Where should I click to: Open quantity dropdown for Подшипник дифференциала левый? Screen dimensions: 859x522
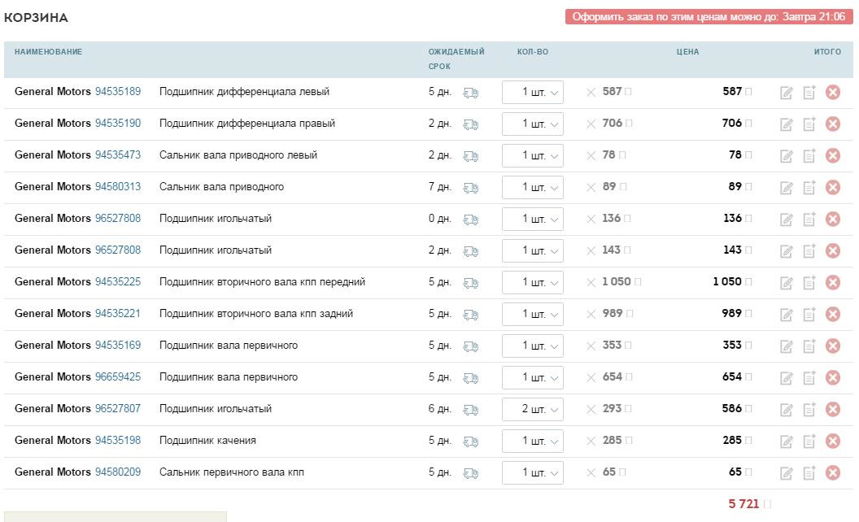coord(533,92)
